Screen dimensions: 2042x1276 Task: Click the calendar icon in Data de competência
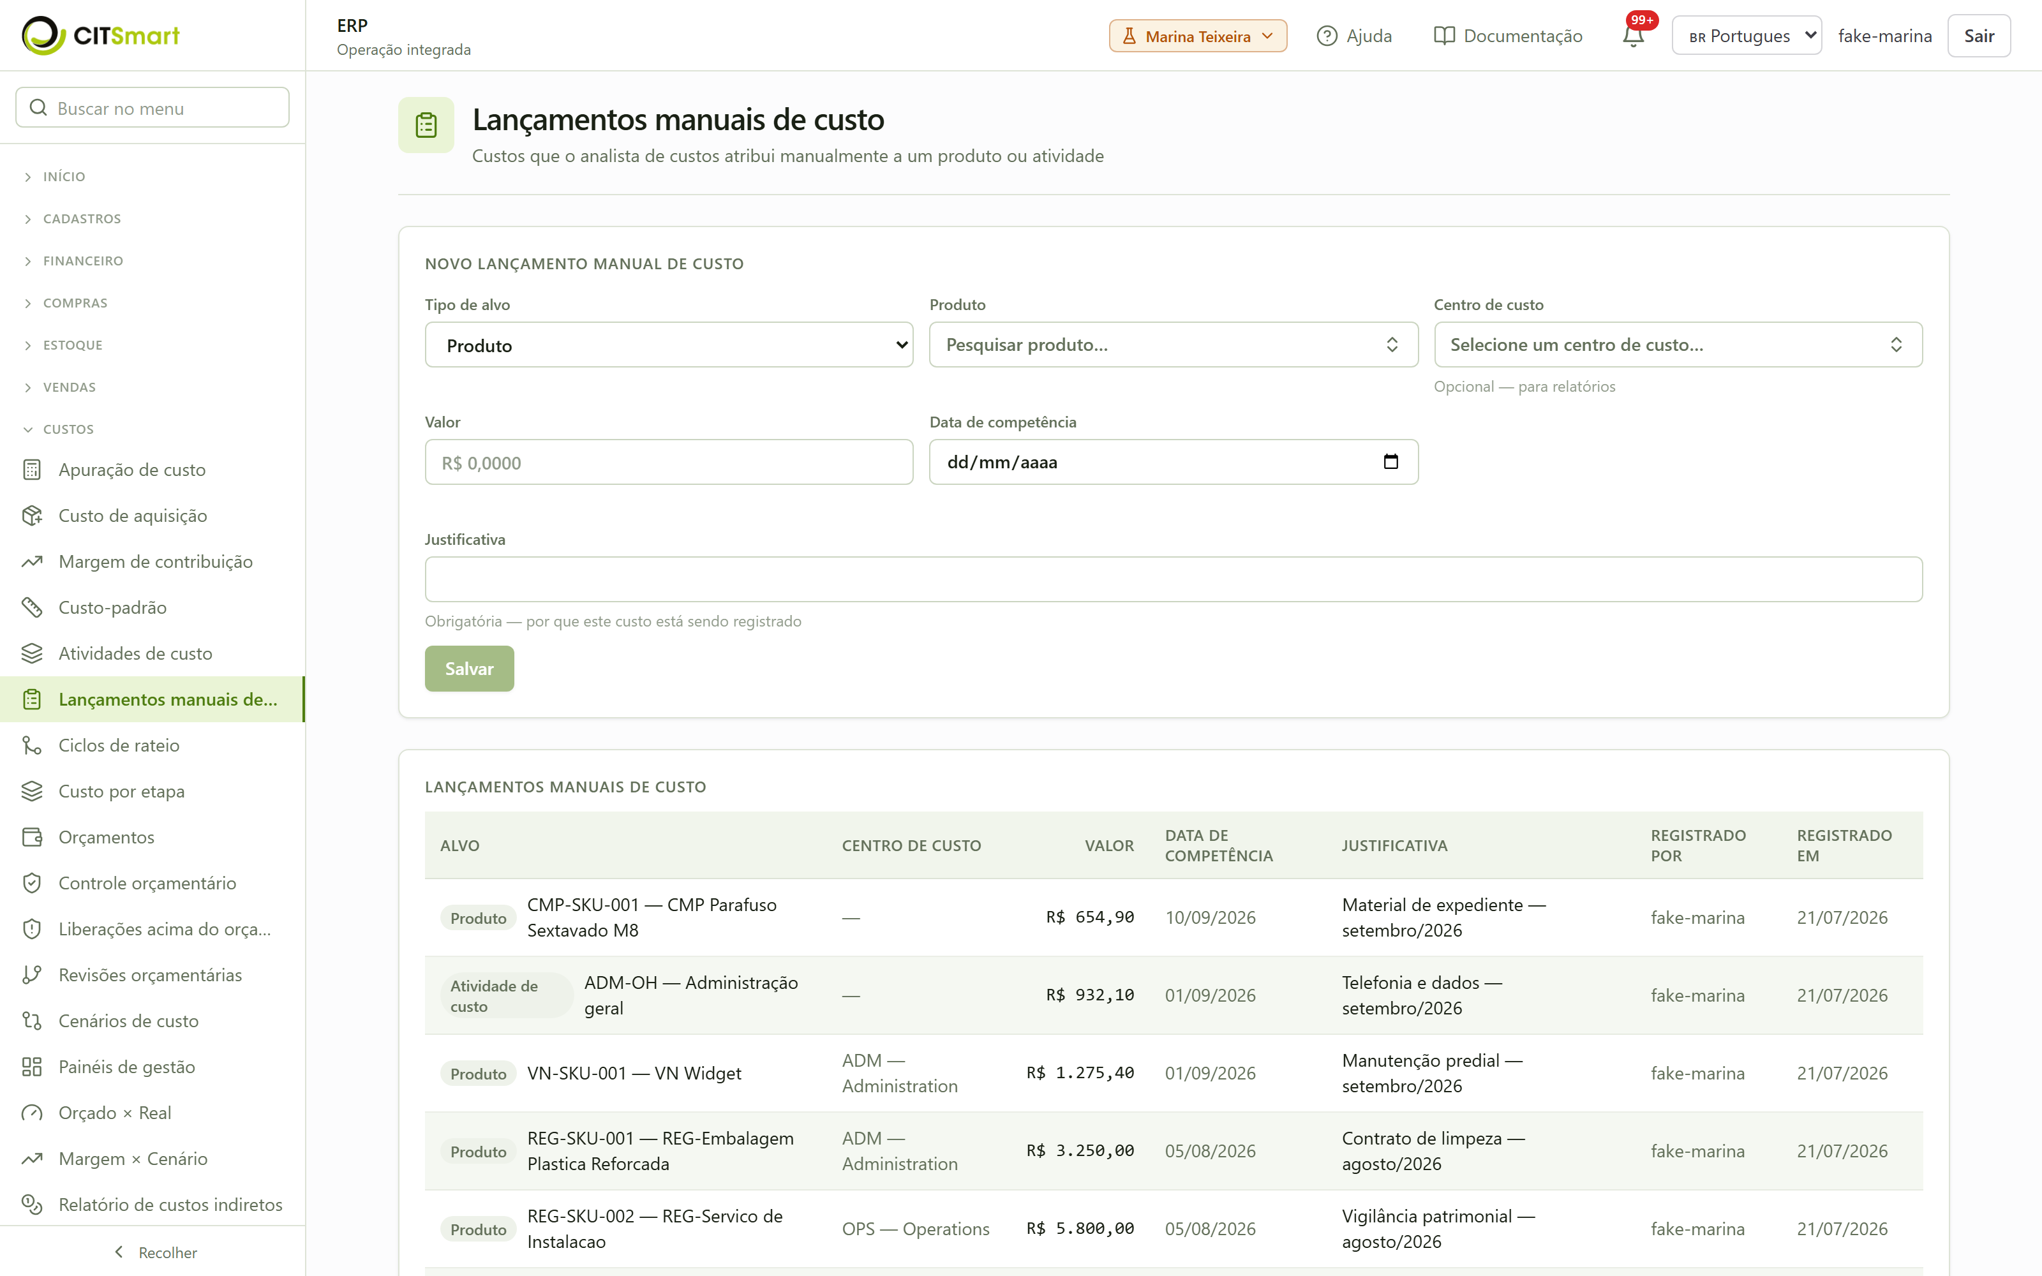tap(1390, 462)
